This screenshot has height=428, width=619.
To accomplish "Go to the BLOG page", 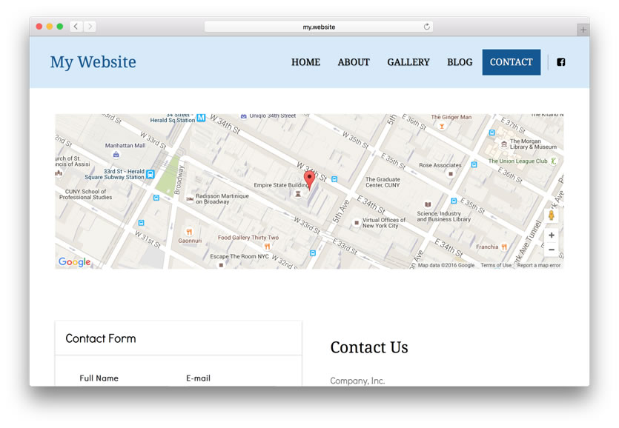I will pos(460,62).
